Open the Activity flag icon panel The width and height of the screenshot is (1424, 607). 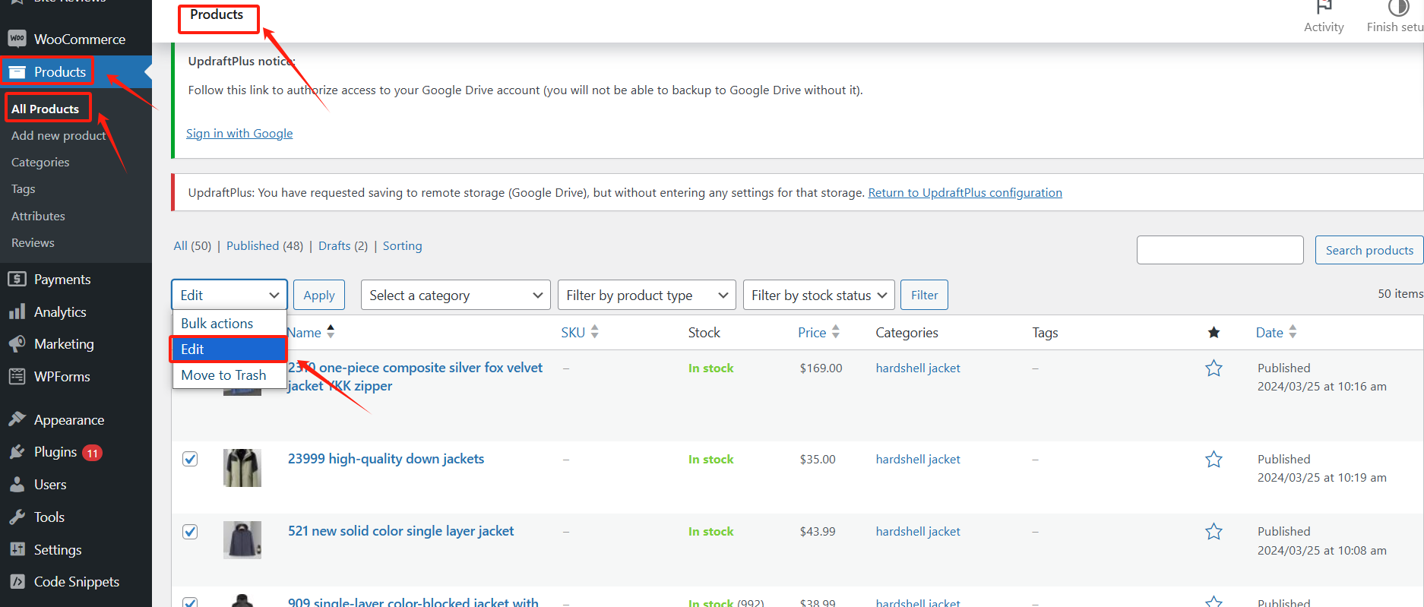pos(1324,9)
